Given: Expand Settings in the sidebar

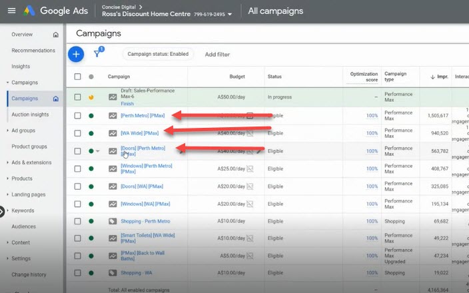Looking at the screenshot, I should (7, 258).
